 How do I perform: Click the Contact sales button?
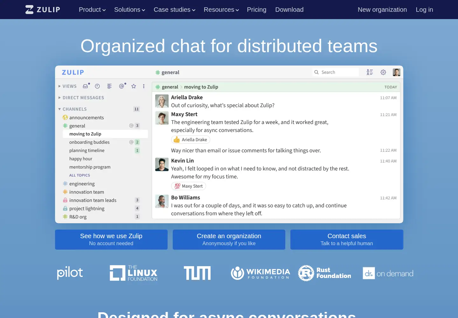347,239
